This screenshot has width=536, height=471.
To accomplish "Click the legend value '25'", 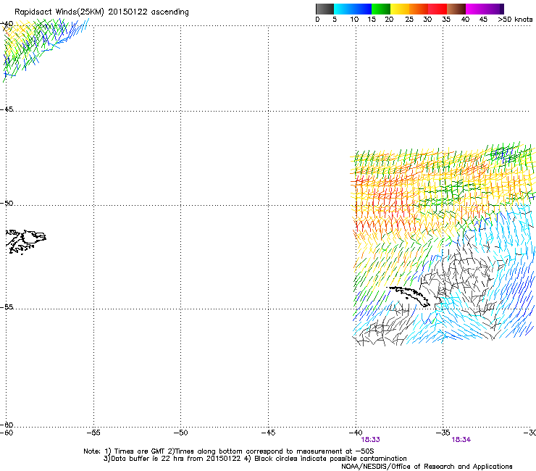I will tap(409, 19).
